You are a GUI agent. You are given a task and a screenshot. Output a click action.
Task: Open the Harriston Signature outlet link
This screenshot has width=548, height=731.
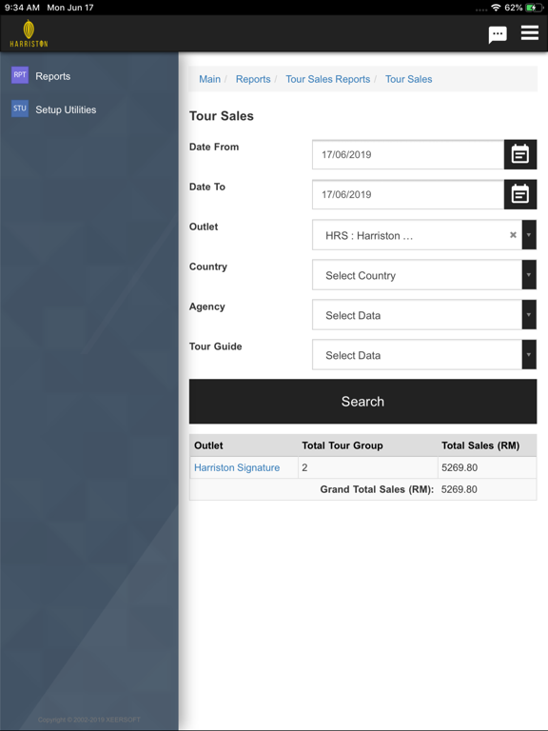(237, 467)
